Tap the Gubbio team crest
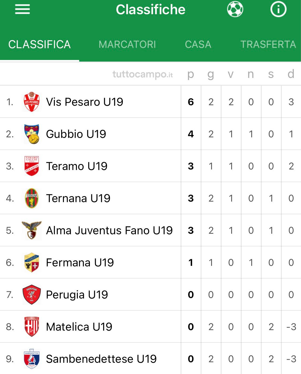The height and width of the screenshot is (374, 301). pos(32,134)
